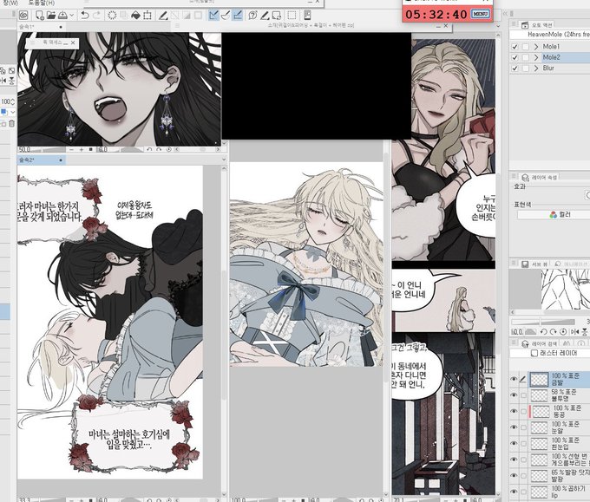
Task: Open the 레이어 검색 panel tab
Action: click(x=540, y=343)
